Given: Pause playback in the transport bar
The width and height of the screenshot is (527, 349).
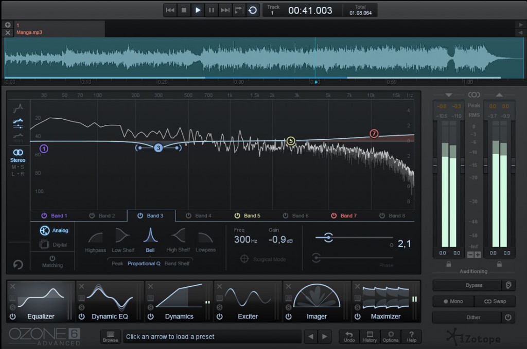Looking at the screenshot, I should pos(212,10).
